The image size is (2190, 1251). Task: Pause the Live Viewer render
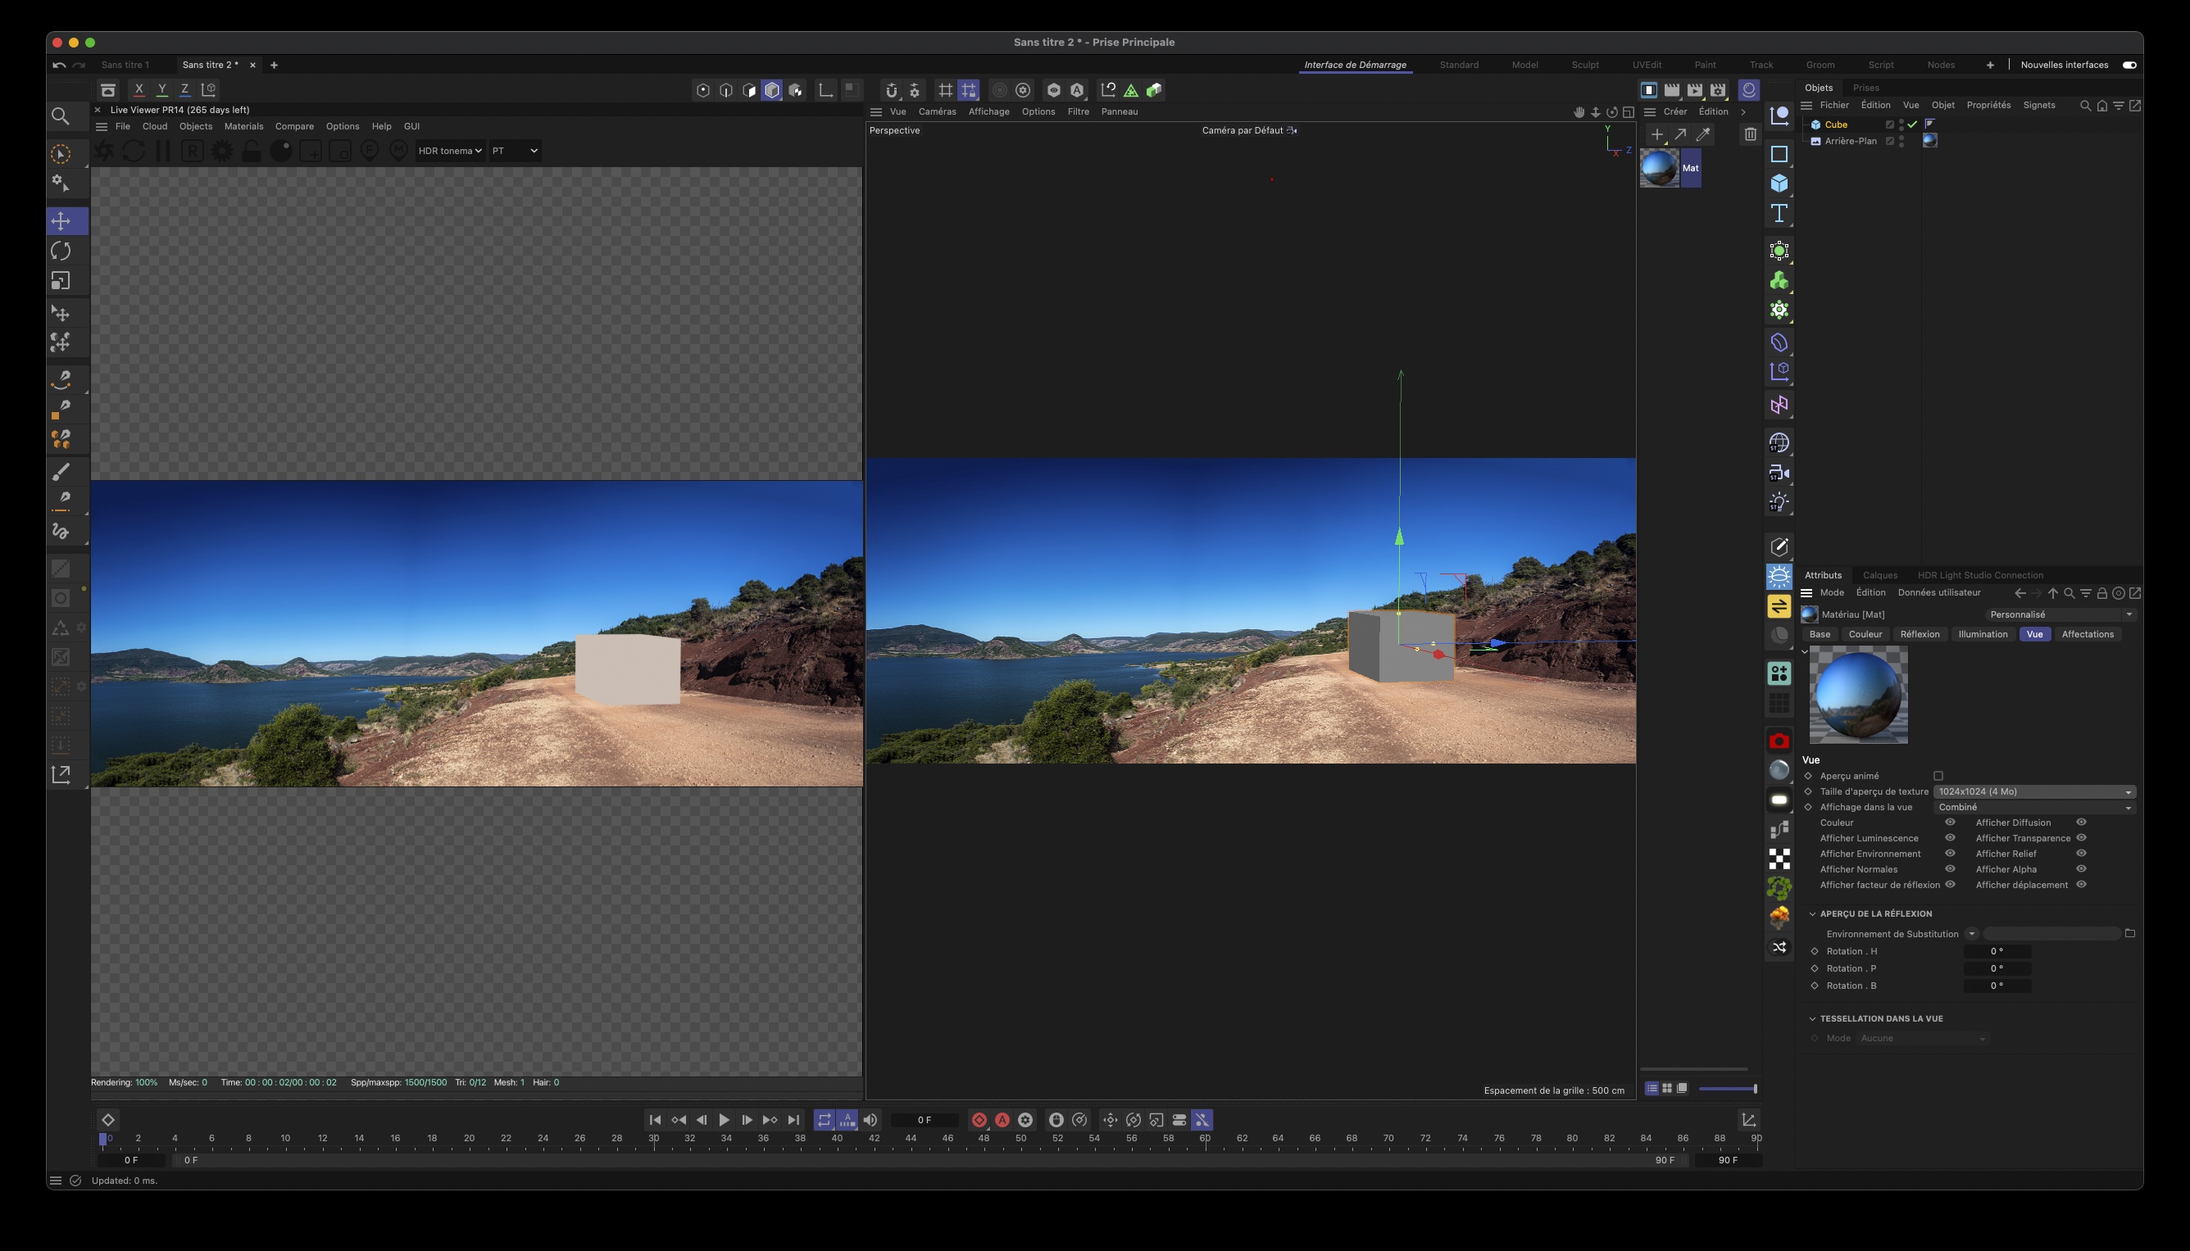(162, 152)
